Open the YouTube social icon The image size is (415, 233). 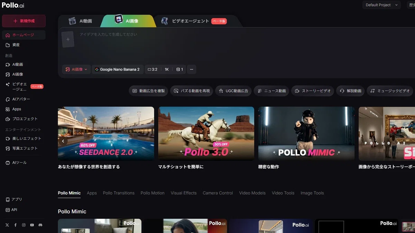pyautogui.click(x=32, y=225)
